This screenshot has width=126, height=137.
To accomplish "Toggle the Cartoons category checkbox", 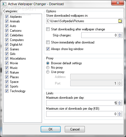I will pyautogui.click(x=7, y=31).
